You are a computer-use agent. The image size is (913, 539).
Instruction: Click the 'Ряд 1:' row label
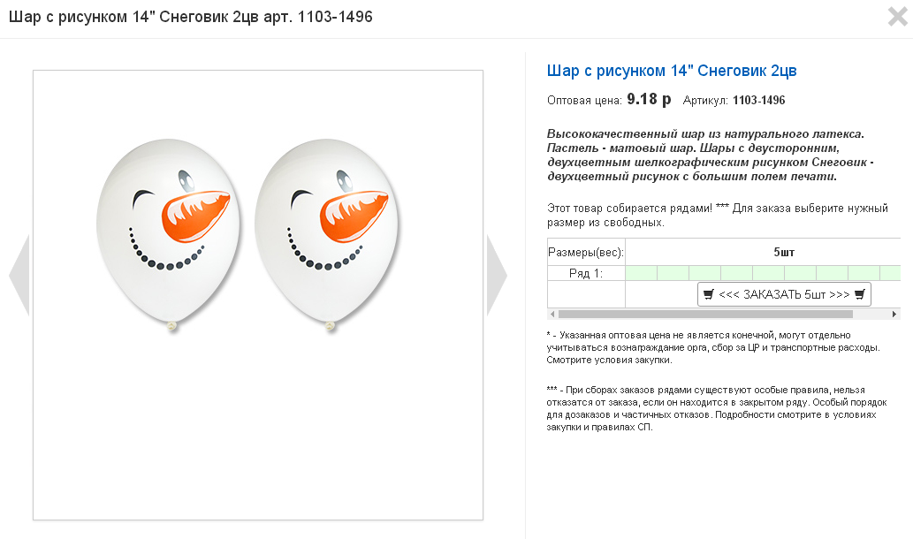tap(586, 273)
